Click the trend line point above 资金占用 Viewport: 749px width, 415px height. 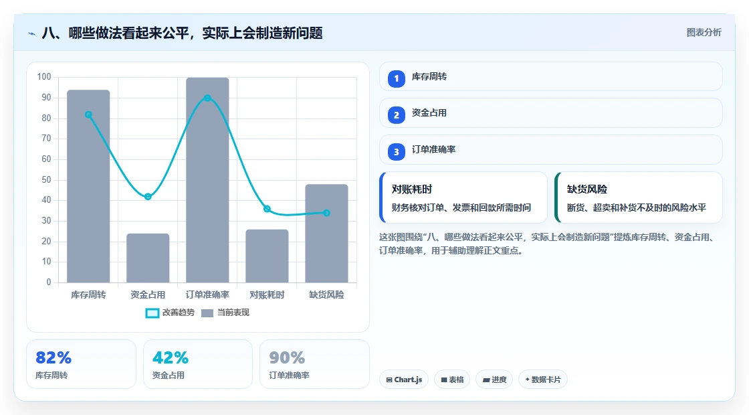click(x=148, y=197)
